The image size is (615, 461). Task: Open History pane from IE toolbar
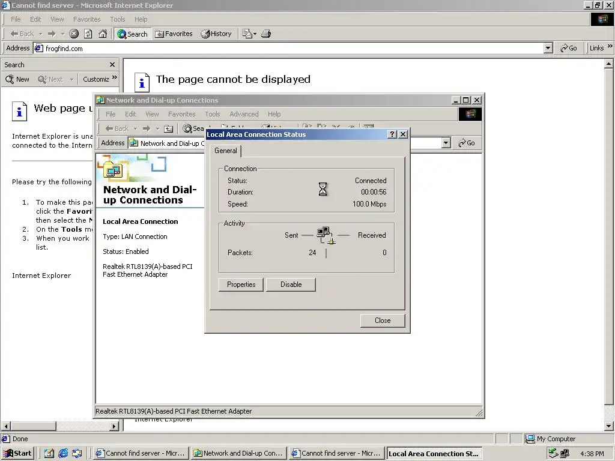216,34
